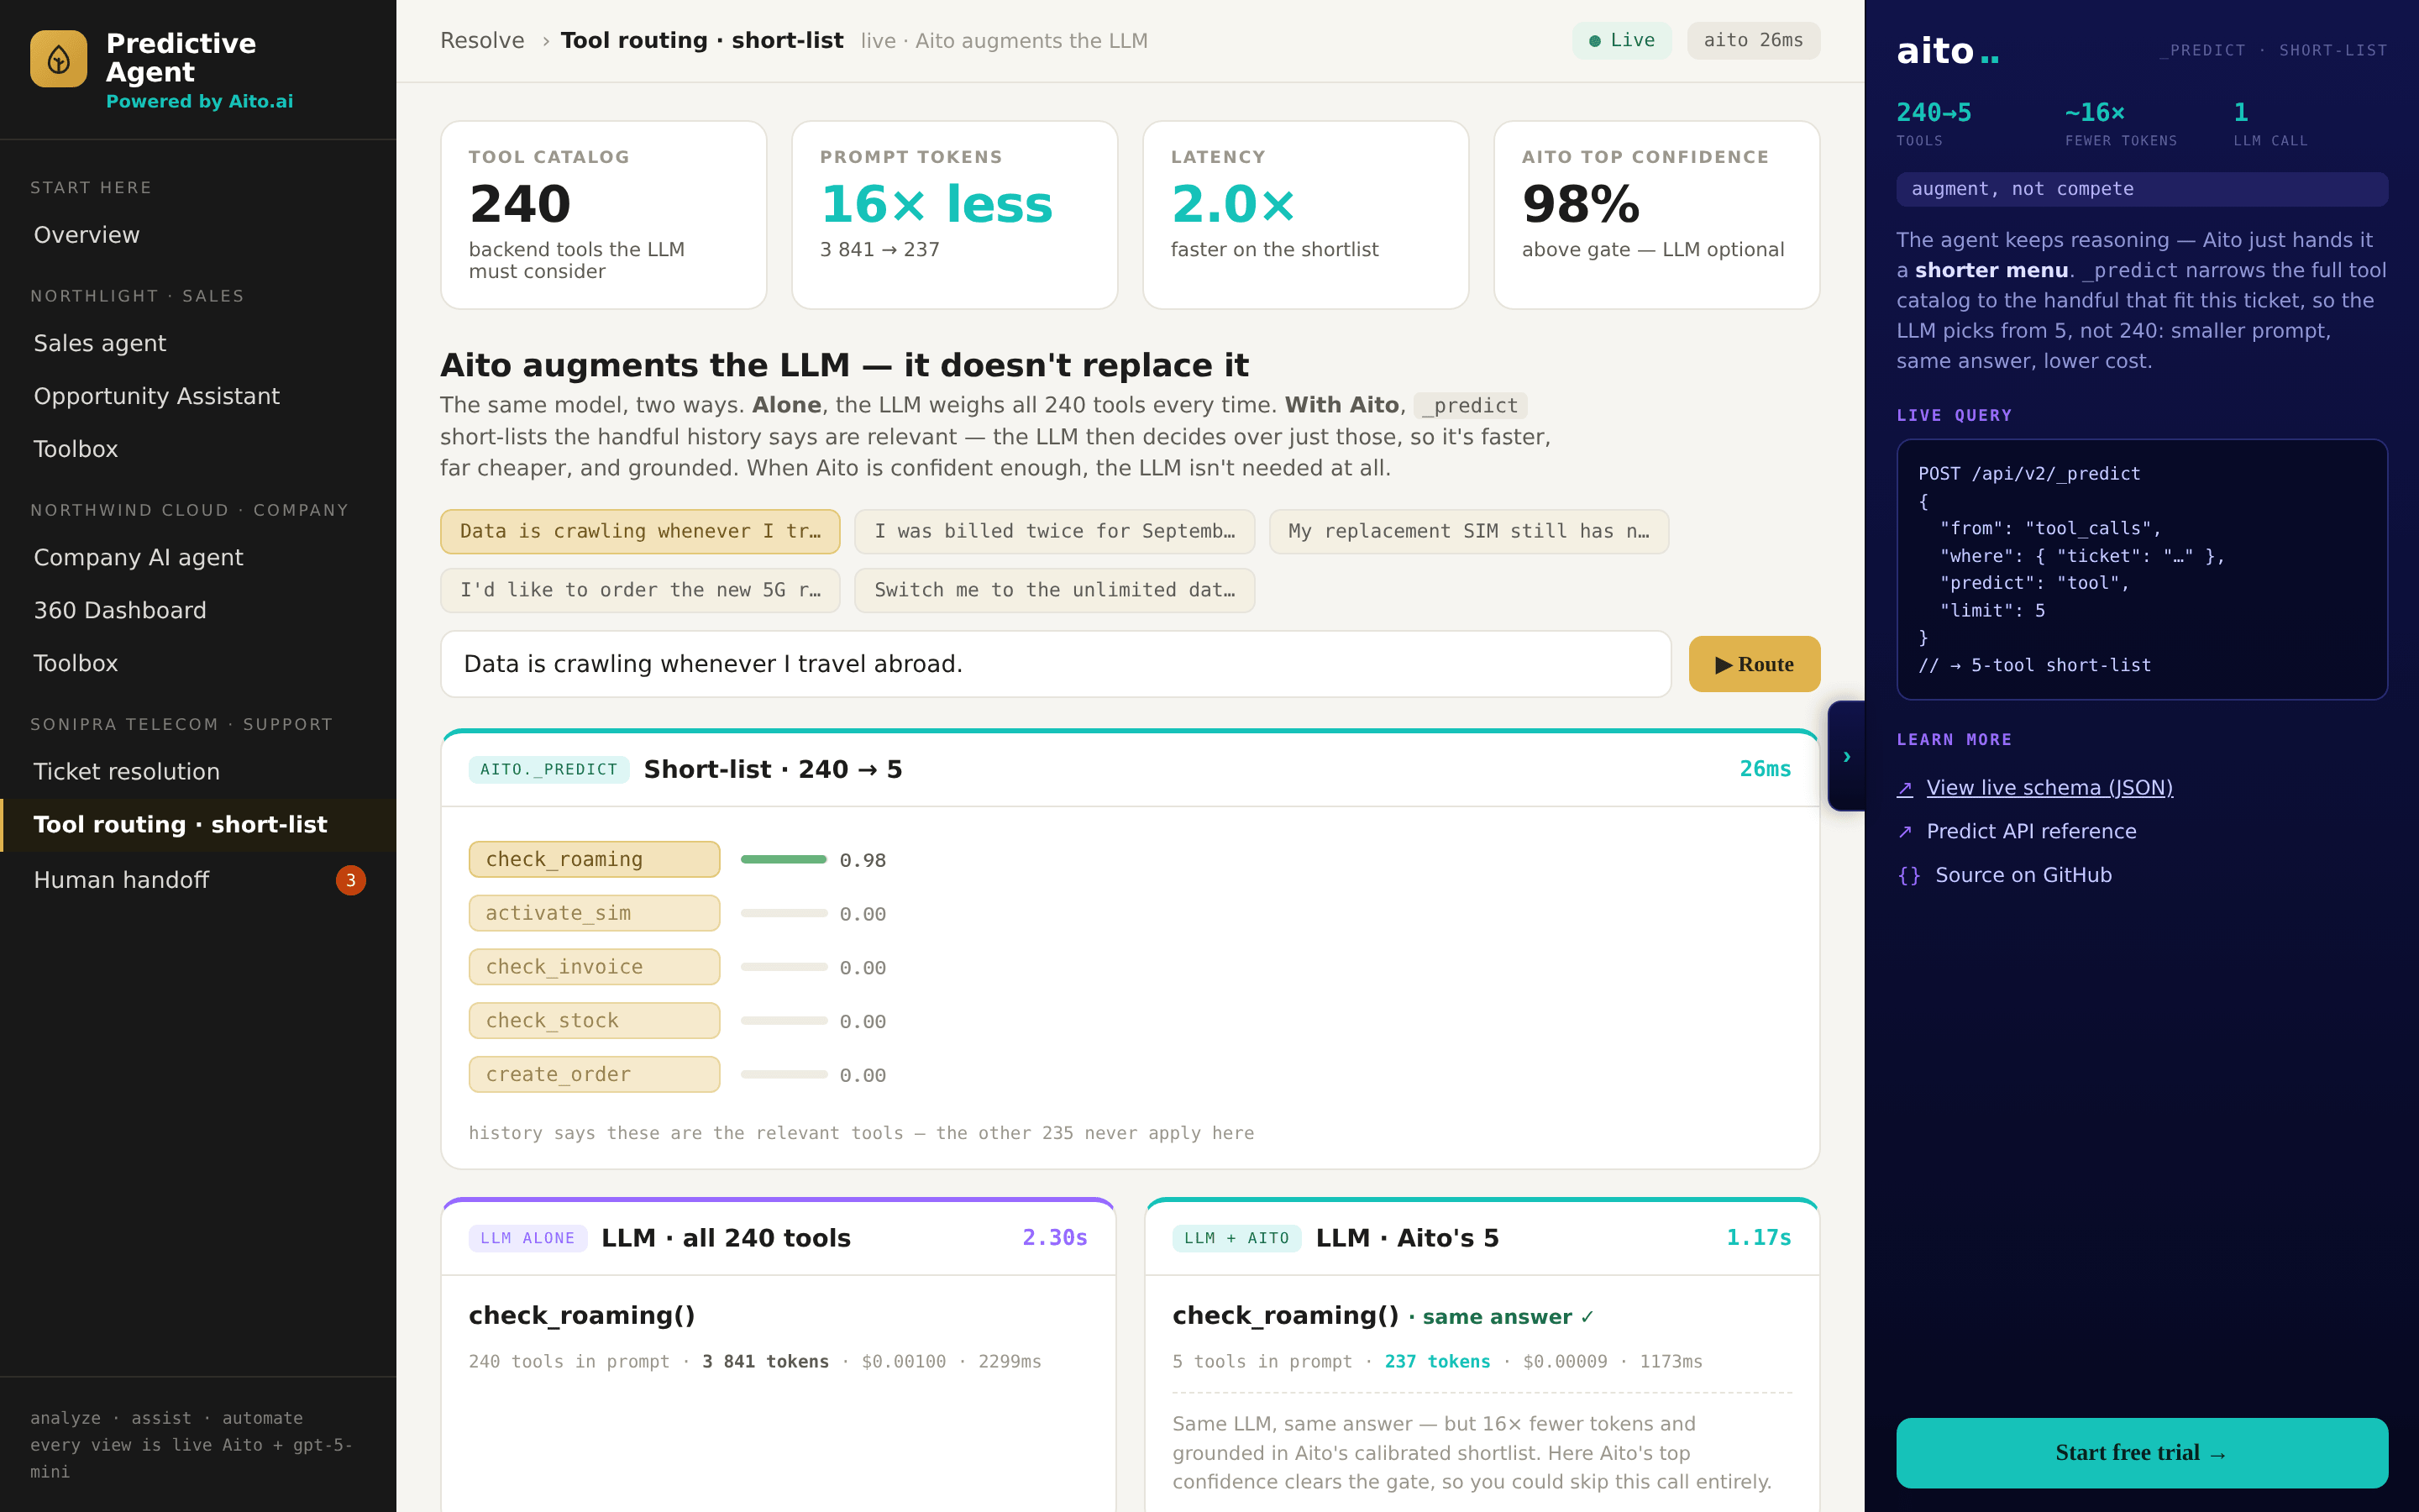2419x1512 pixels.
Task: Open the Sales agent page
Action: click(198, 343)
